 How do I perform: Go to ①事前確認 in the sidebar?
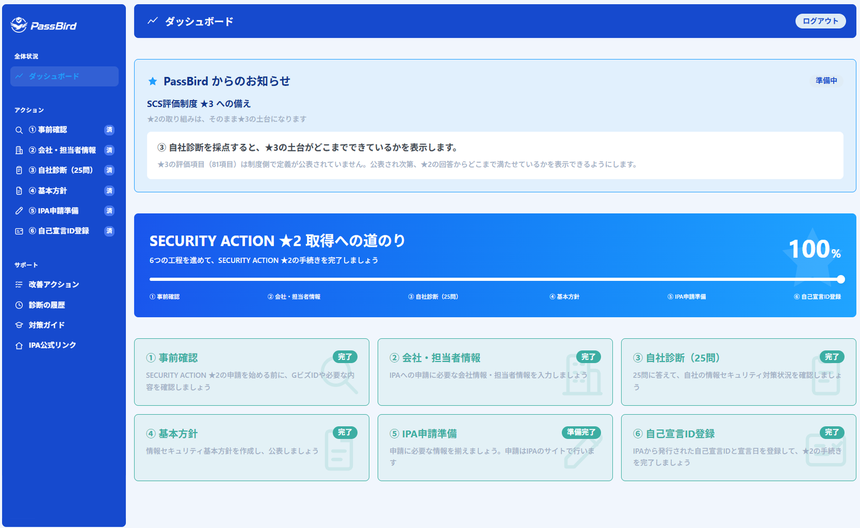point(64,130)
